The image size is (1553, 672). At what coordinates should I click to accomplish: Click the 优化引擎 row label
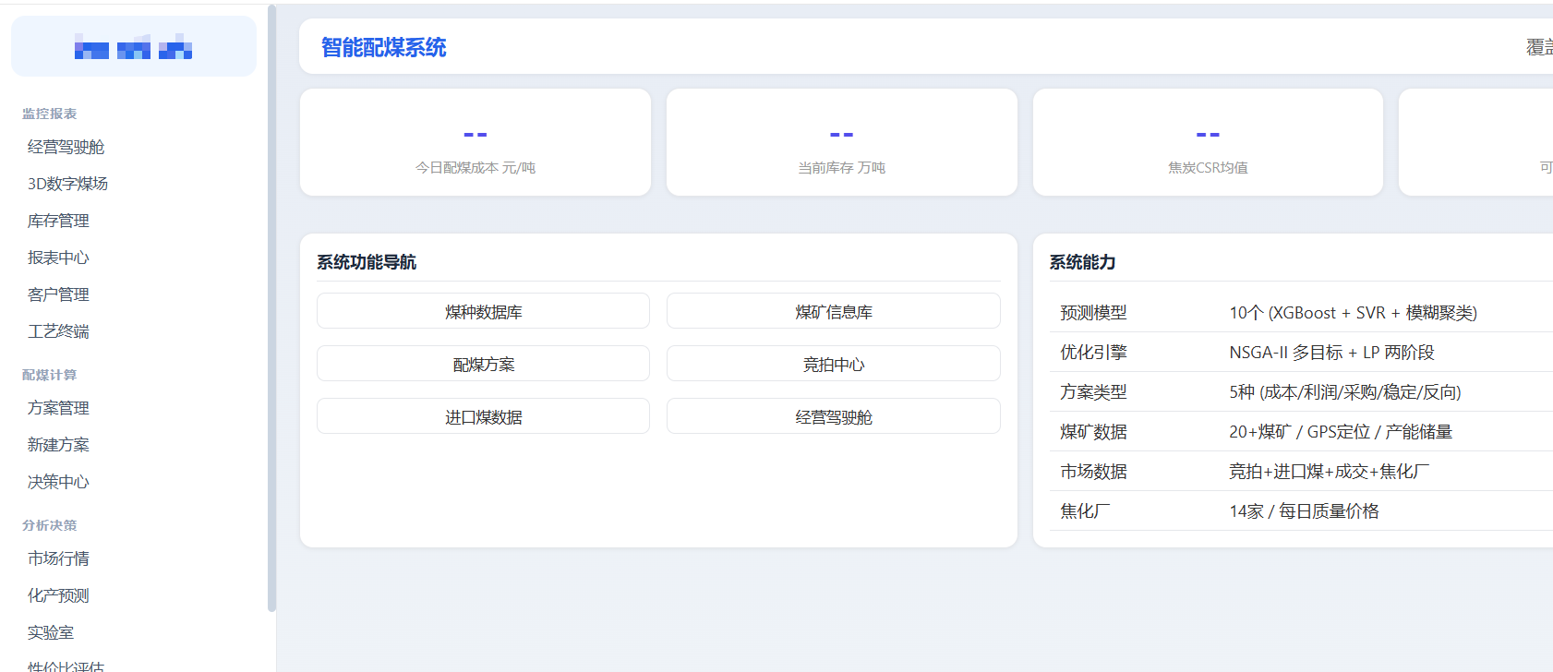tap(1093, 353)
